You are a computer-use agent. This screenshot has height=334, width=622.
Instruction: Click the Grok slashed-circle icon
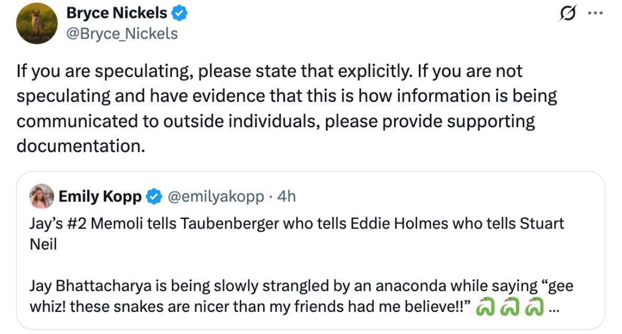[568, 14]
